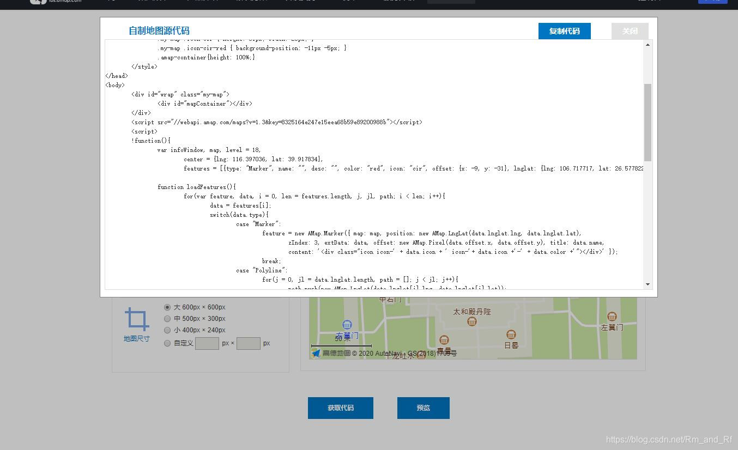Click the '<body>' code line
The image size is (738, 450).
tap(115, 85)
